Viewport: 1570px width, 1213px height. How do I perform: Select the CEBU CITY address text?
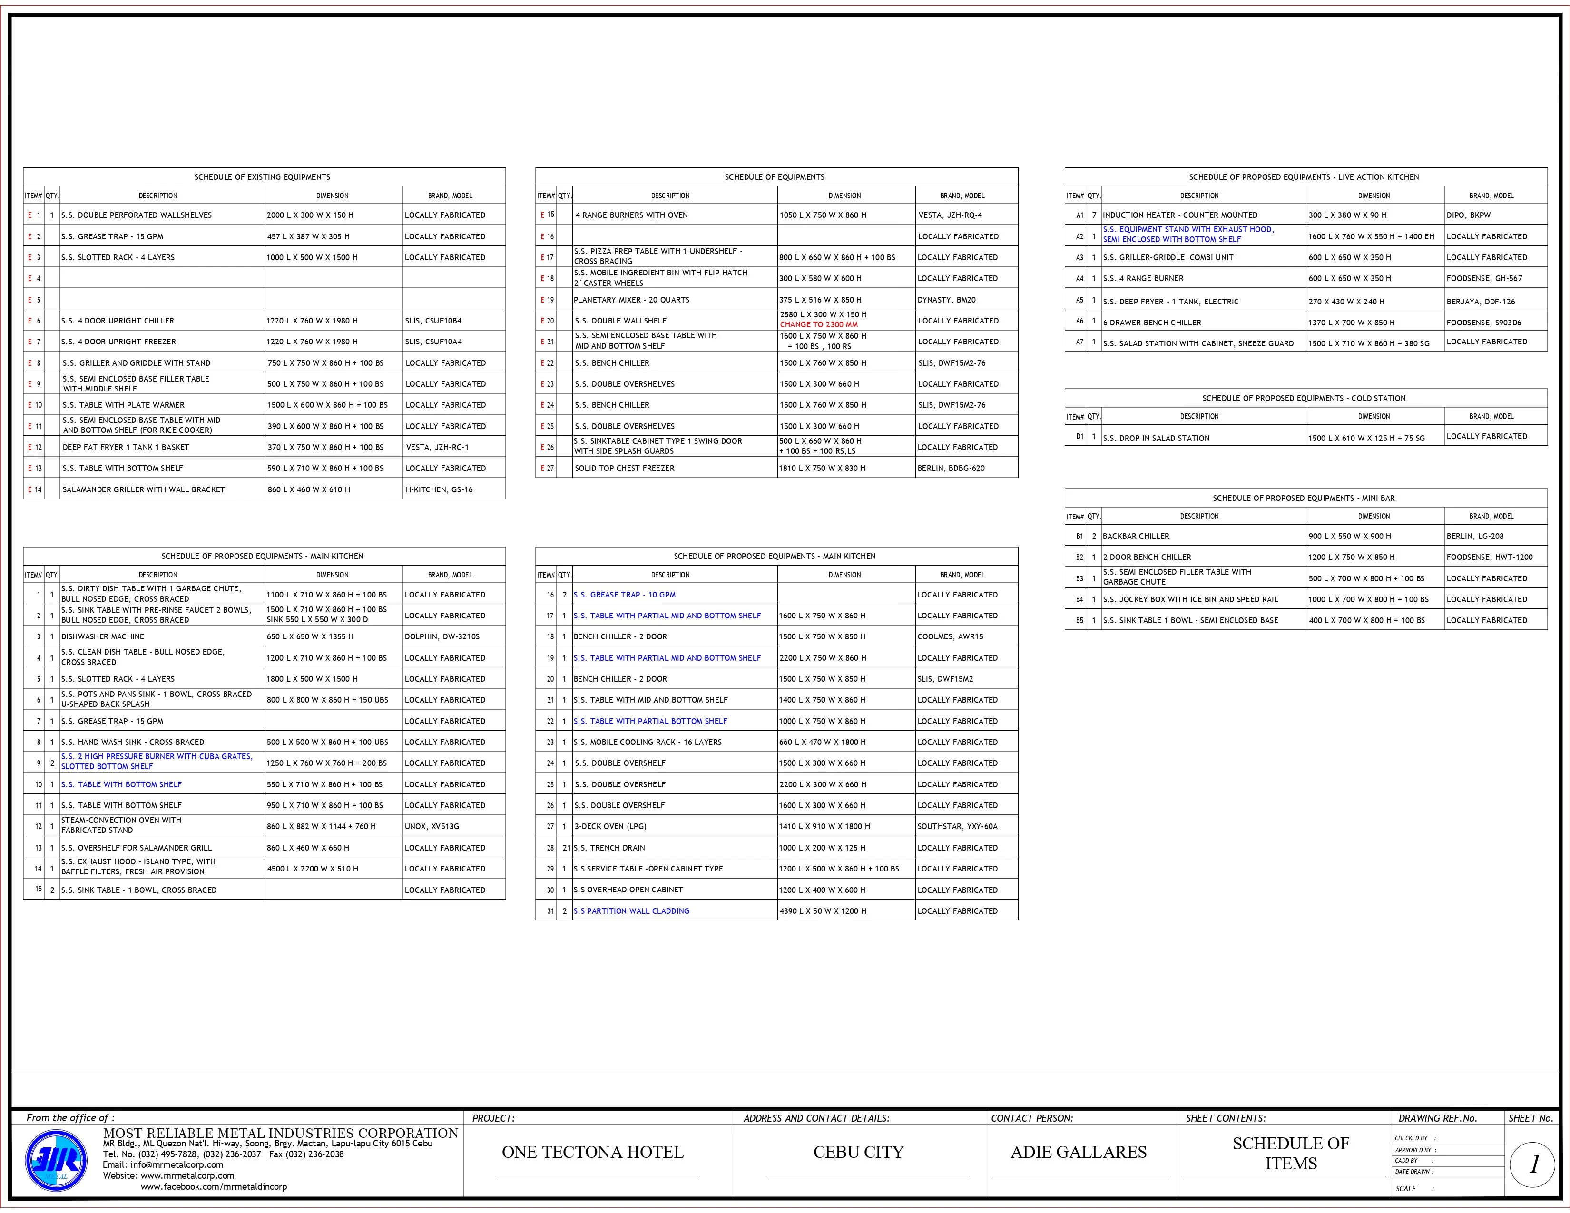pyautogui.click(x=858, y=1152)
